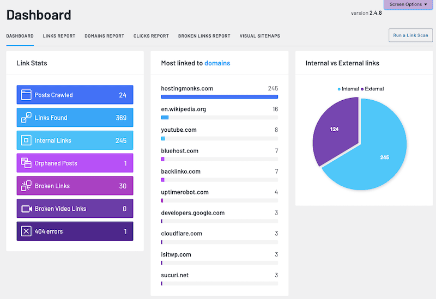
Task: Open the Domains Report tab
Action: tap(104, 36)
